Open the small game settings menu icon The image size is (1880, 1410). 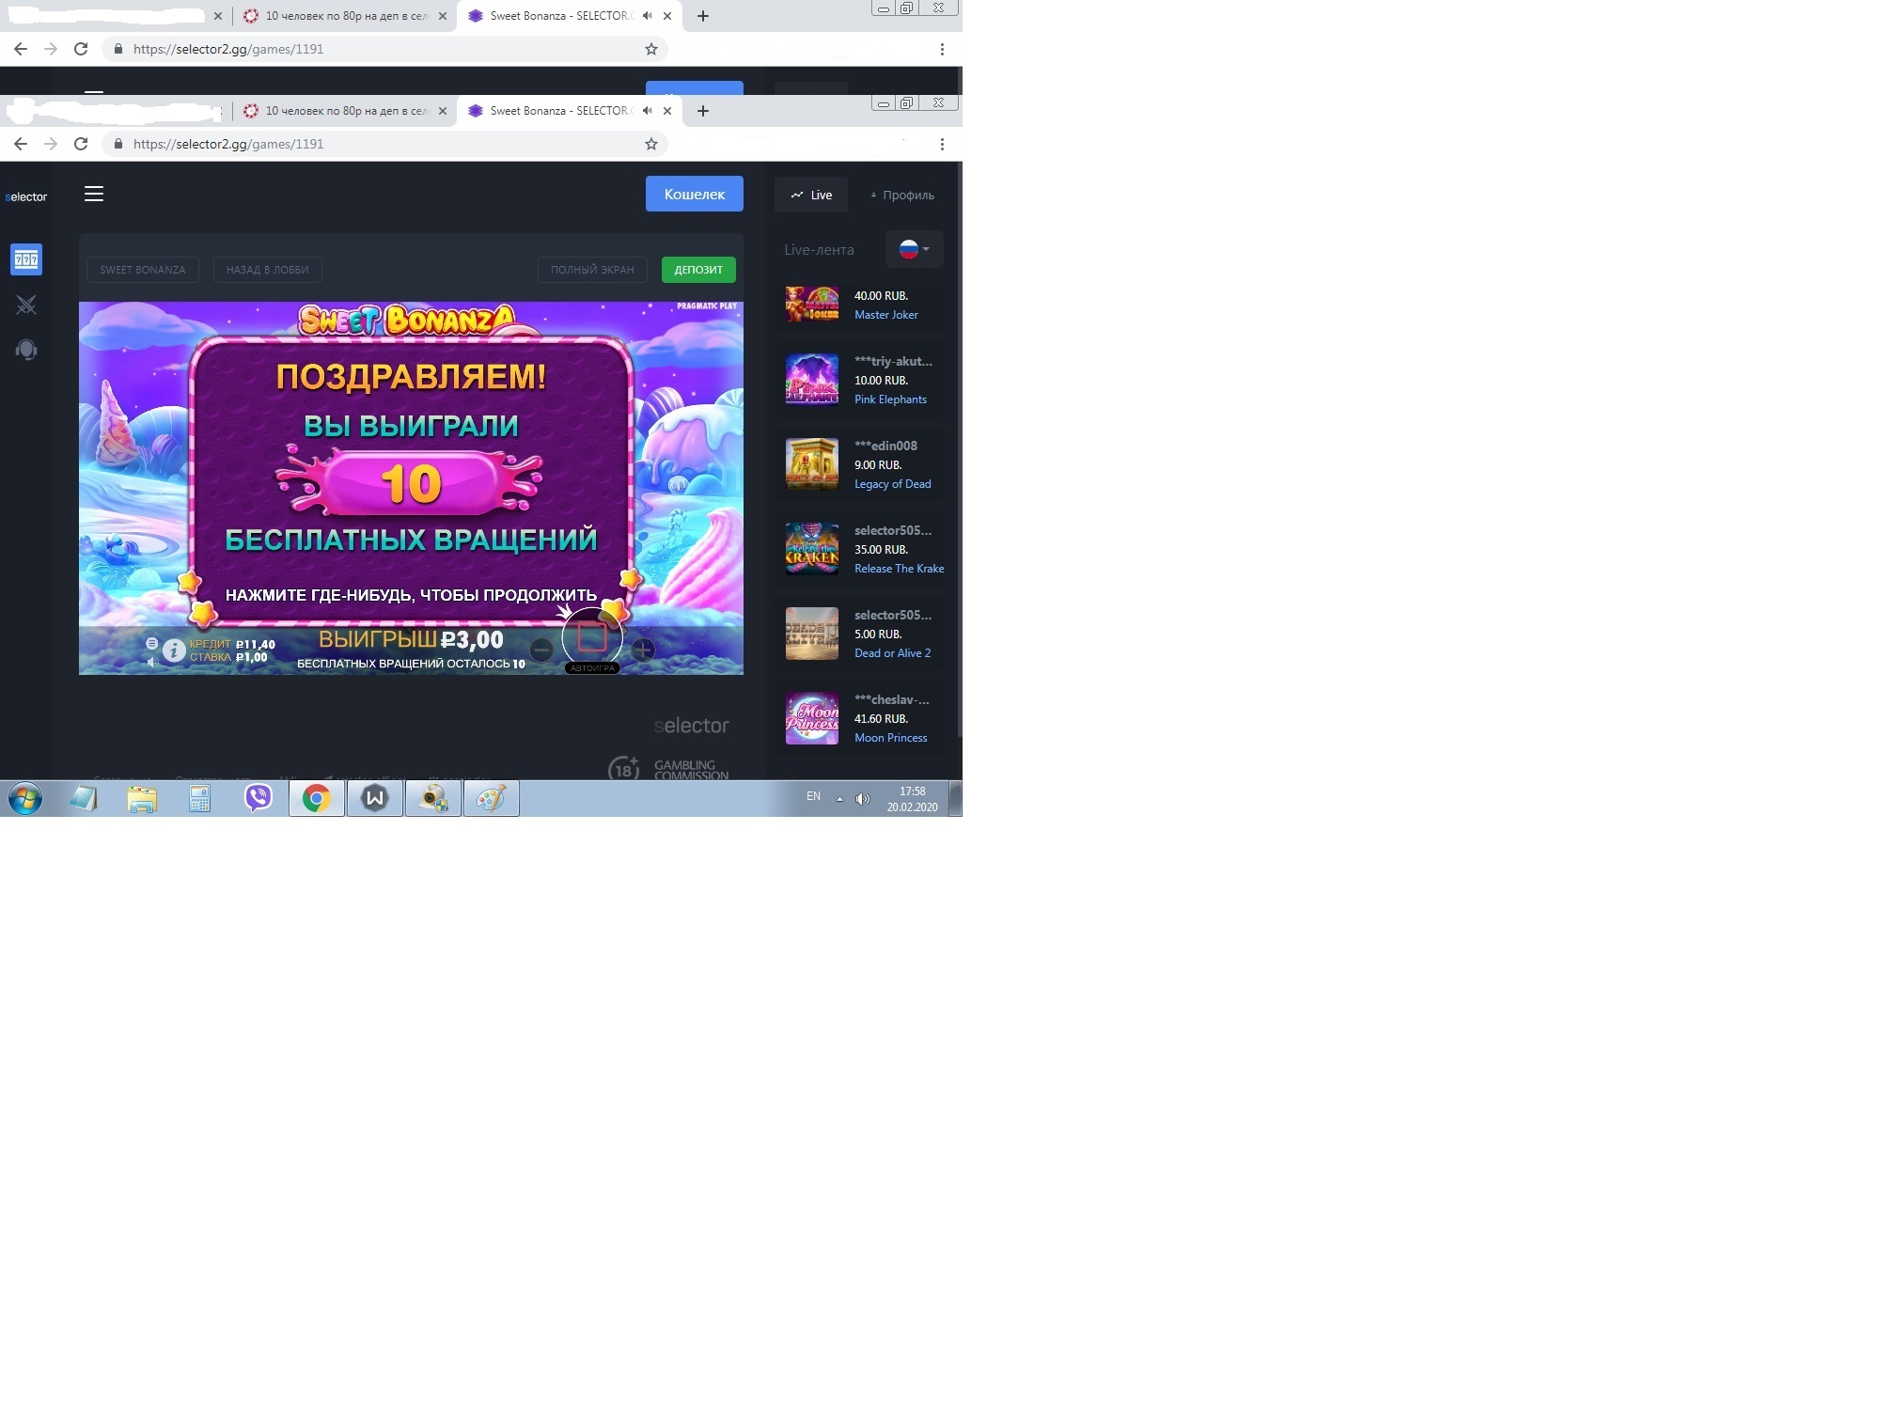[151, 643]
